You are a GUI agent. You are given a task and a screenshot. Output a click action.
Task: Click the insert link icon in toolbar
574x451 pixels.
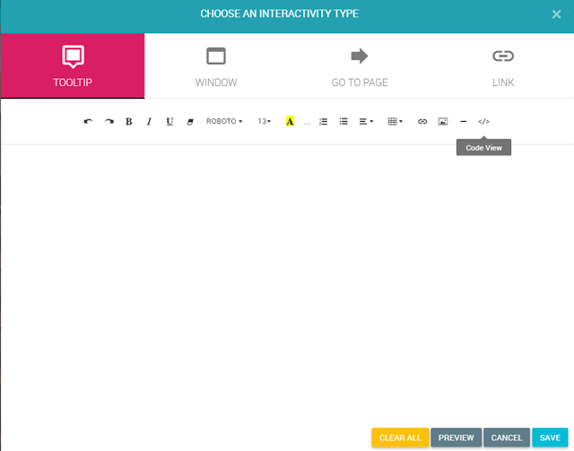pyautogui.click(x=422, y=121)
